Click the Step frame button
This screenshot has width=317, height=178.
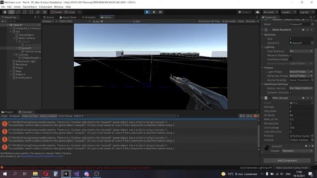pos(160,12)
